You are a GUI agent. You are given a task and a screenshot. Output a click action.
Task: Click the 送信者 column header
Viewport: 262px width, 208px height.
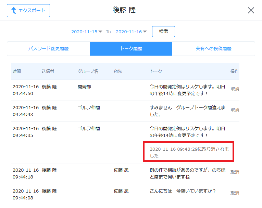[48, 71]
